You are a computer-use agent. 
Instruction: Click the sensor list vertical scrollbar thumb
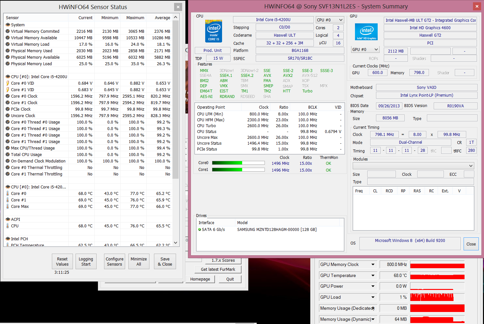[176, 100]
